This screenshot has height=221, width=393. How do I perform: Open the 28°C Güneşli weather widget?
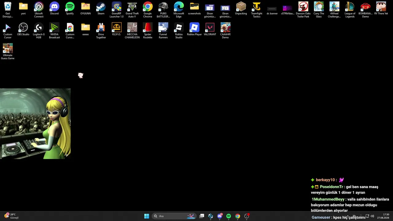pos(11,216)
